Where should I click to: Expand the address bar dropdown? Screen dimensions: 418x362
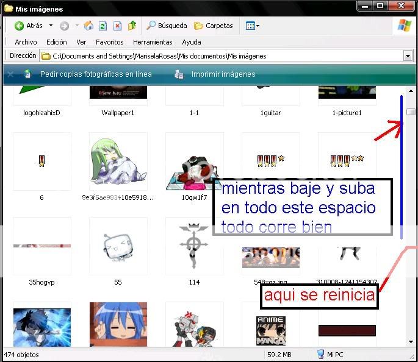click(408, 56)
